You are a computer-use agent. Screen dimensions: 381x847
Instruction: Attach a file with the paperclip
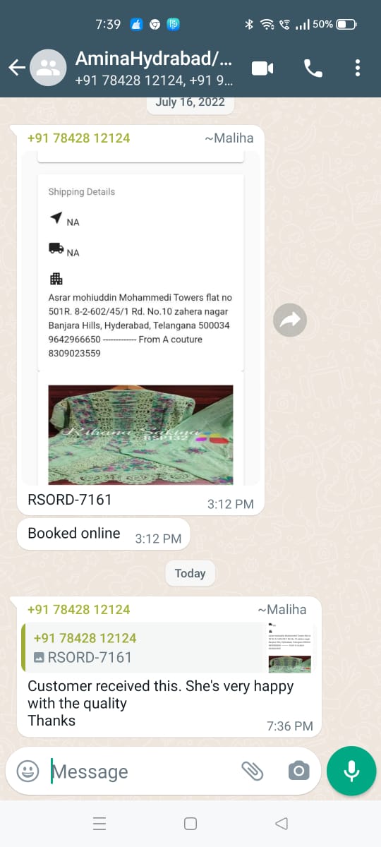tap(252, 771)
